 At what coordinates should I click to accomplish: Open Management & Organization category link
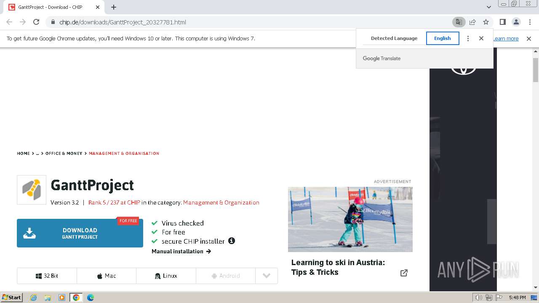(x=221, y=202)
